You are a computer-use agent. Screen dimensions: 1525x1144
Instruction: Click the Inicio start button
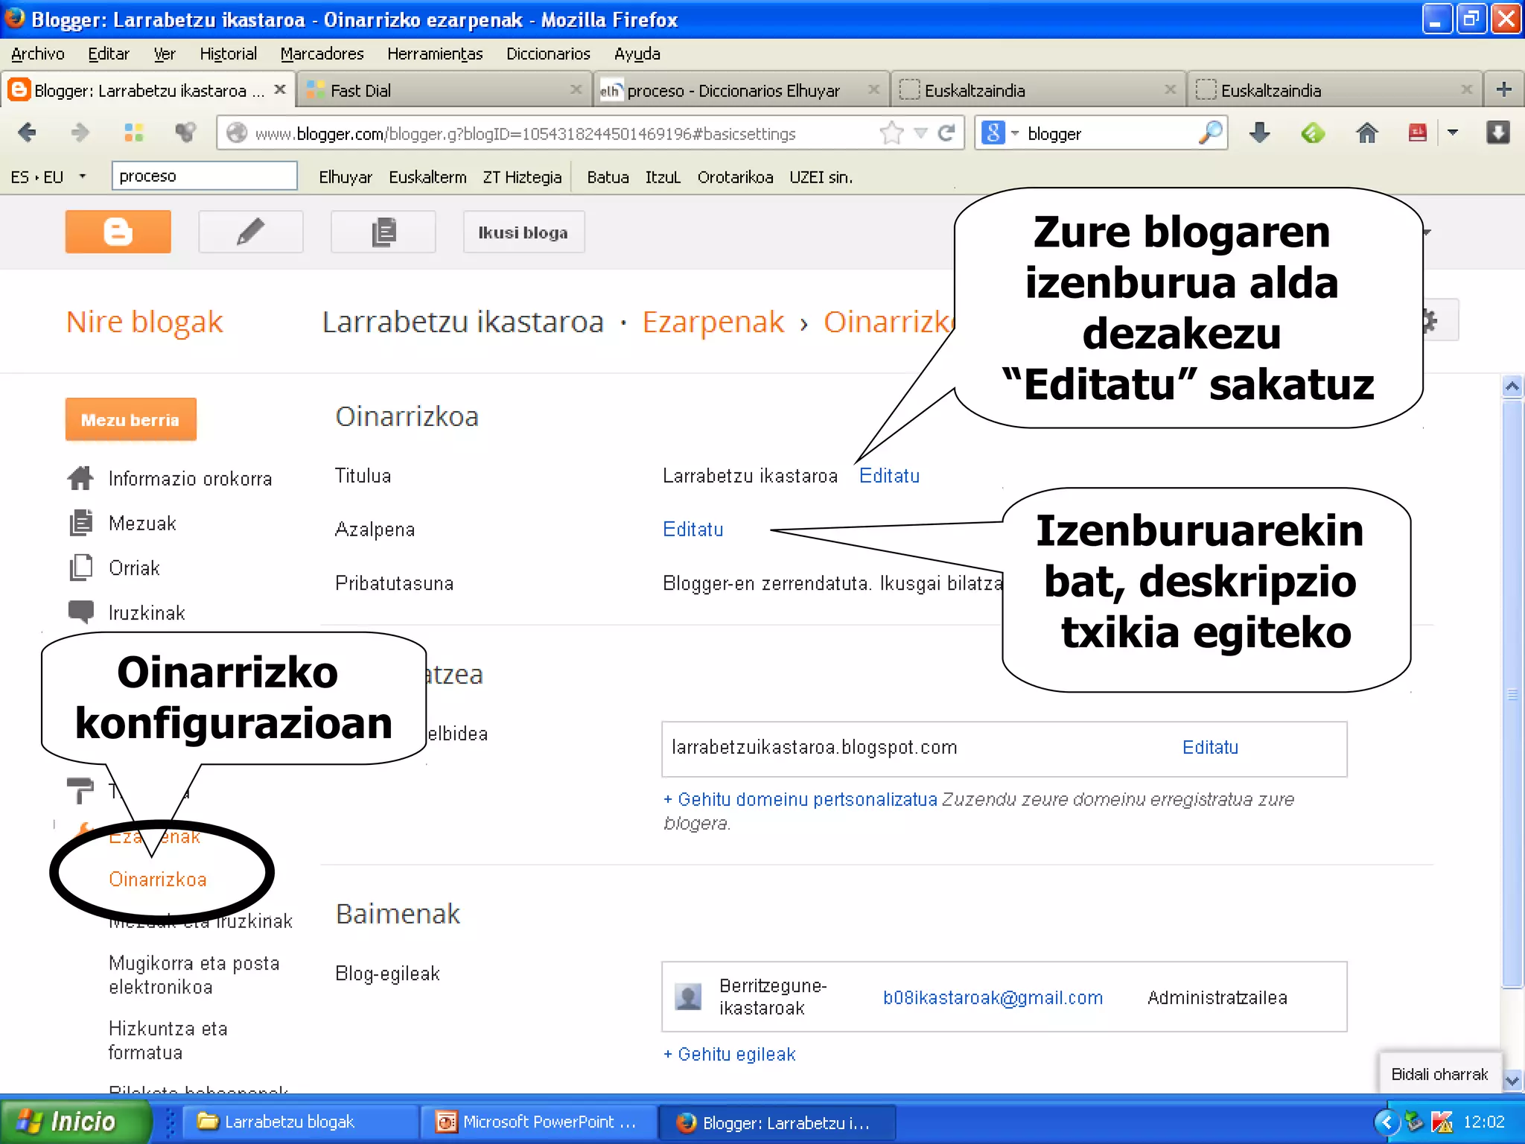click(x=74, y=1122)
